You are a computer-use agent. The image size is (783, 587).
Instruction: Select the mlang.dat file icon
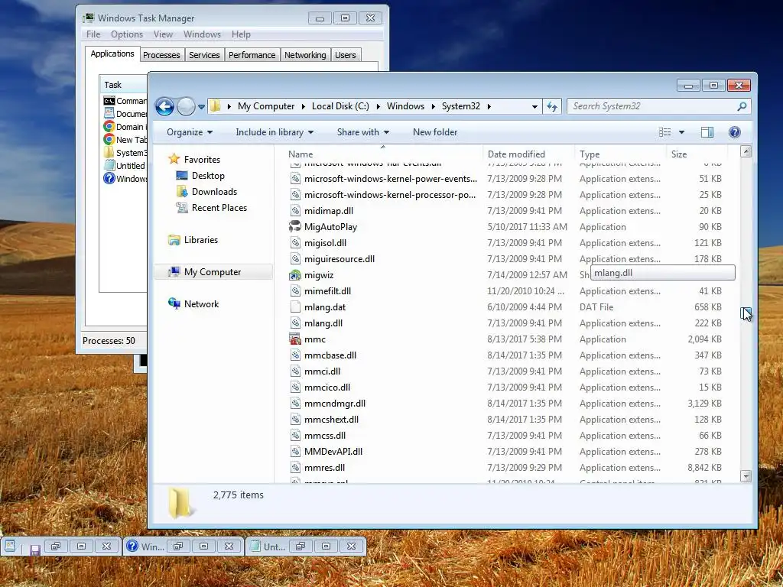295,307
